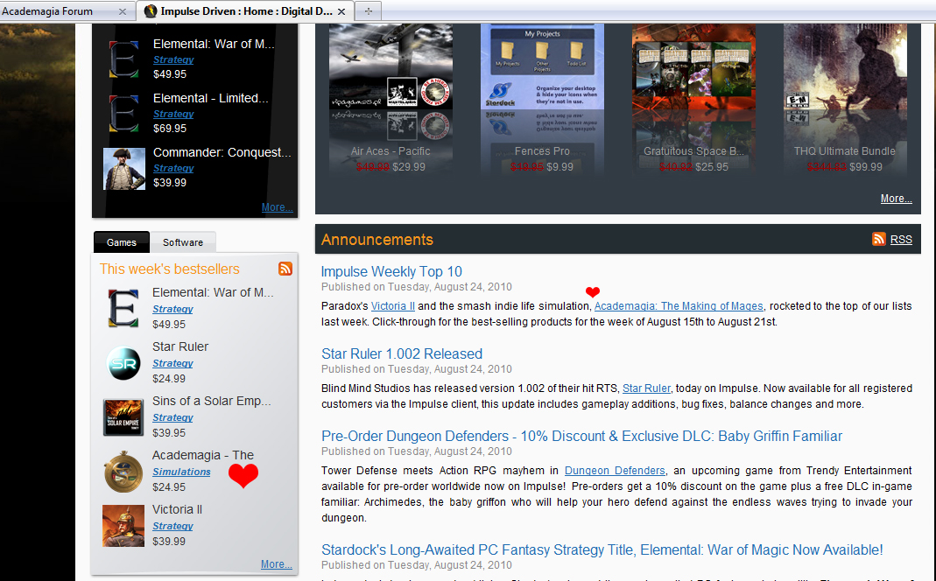Follow the Star Ruler link in announcement text
The image size is (936, 581).
[x=646, y=388]
